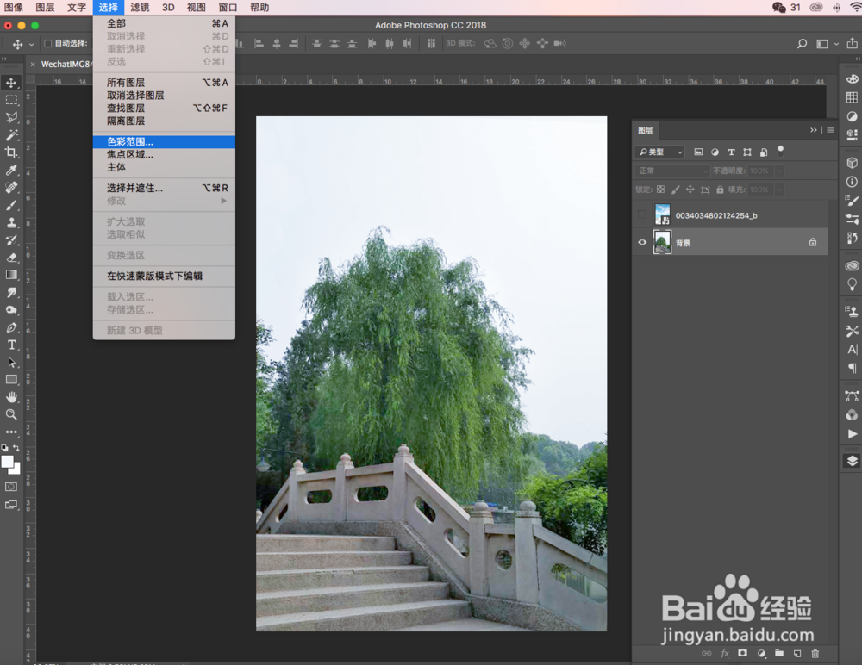Image resolution: width=862 pixels, height=665 pixels.
Task: Open the Add Layer Style fx menu
Action: [725, 654]
